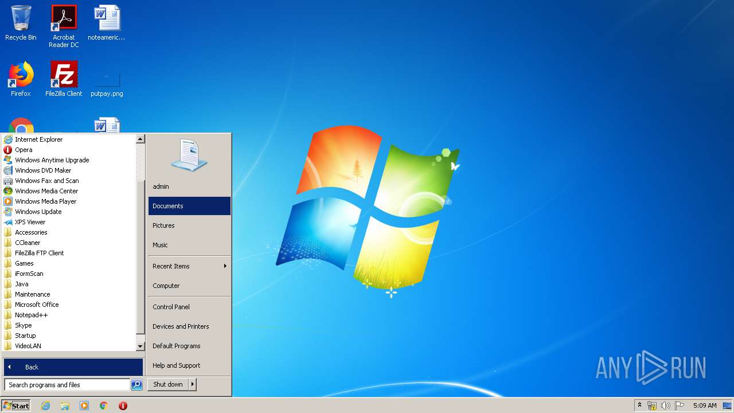Expand the Recent Items submenu
Viewport: 734px width, 413px height.
(189, 266)
